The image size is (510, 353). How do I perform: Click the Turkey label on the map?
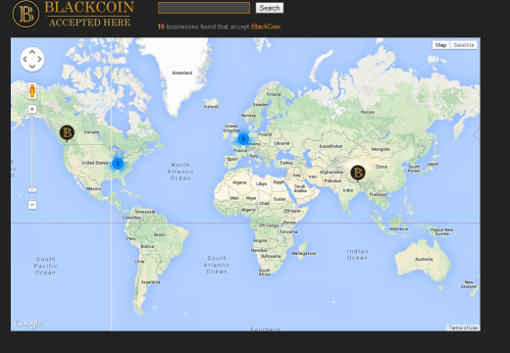tap(286, 163)
